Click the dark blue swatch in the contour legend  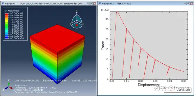pyautogui.click(x=7, y=37)
